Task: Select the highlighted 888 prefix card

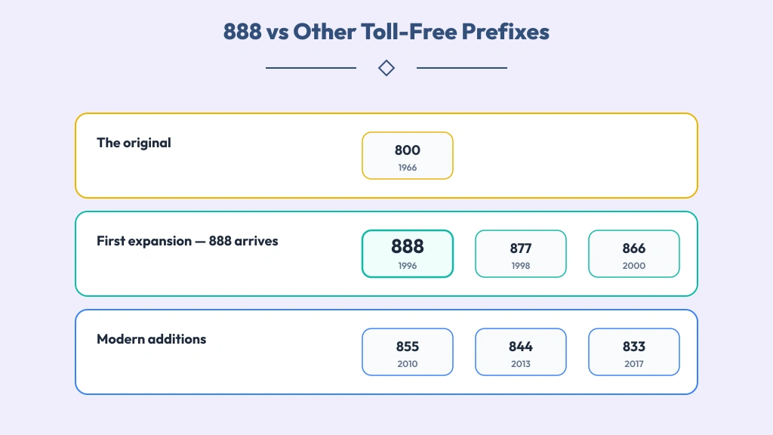Action: (x=407, y=254)
